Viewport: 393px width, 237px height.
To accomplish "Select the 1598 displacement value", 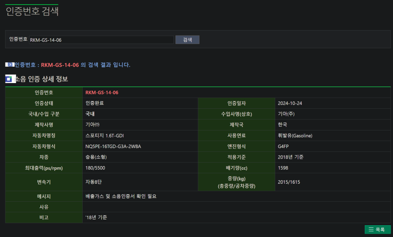I will (x=283, y=168).
